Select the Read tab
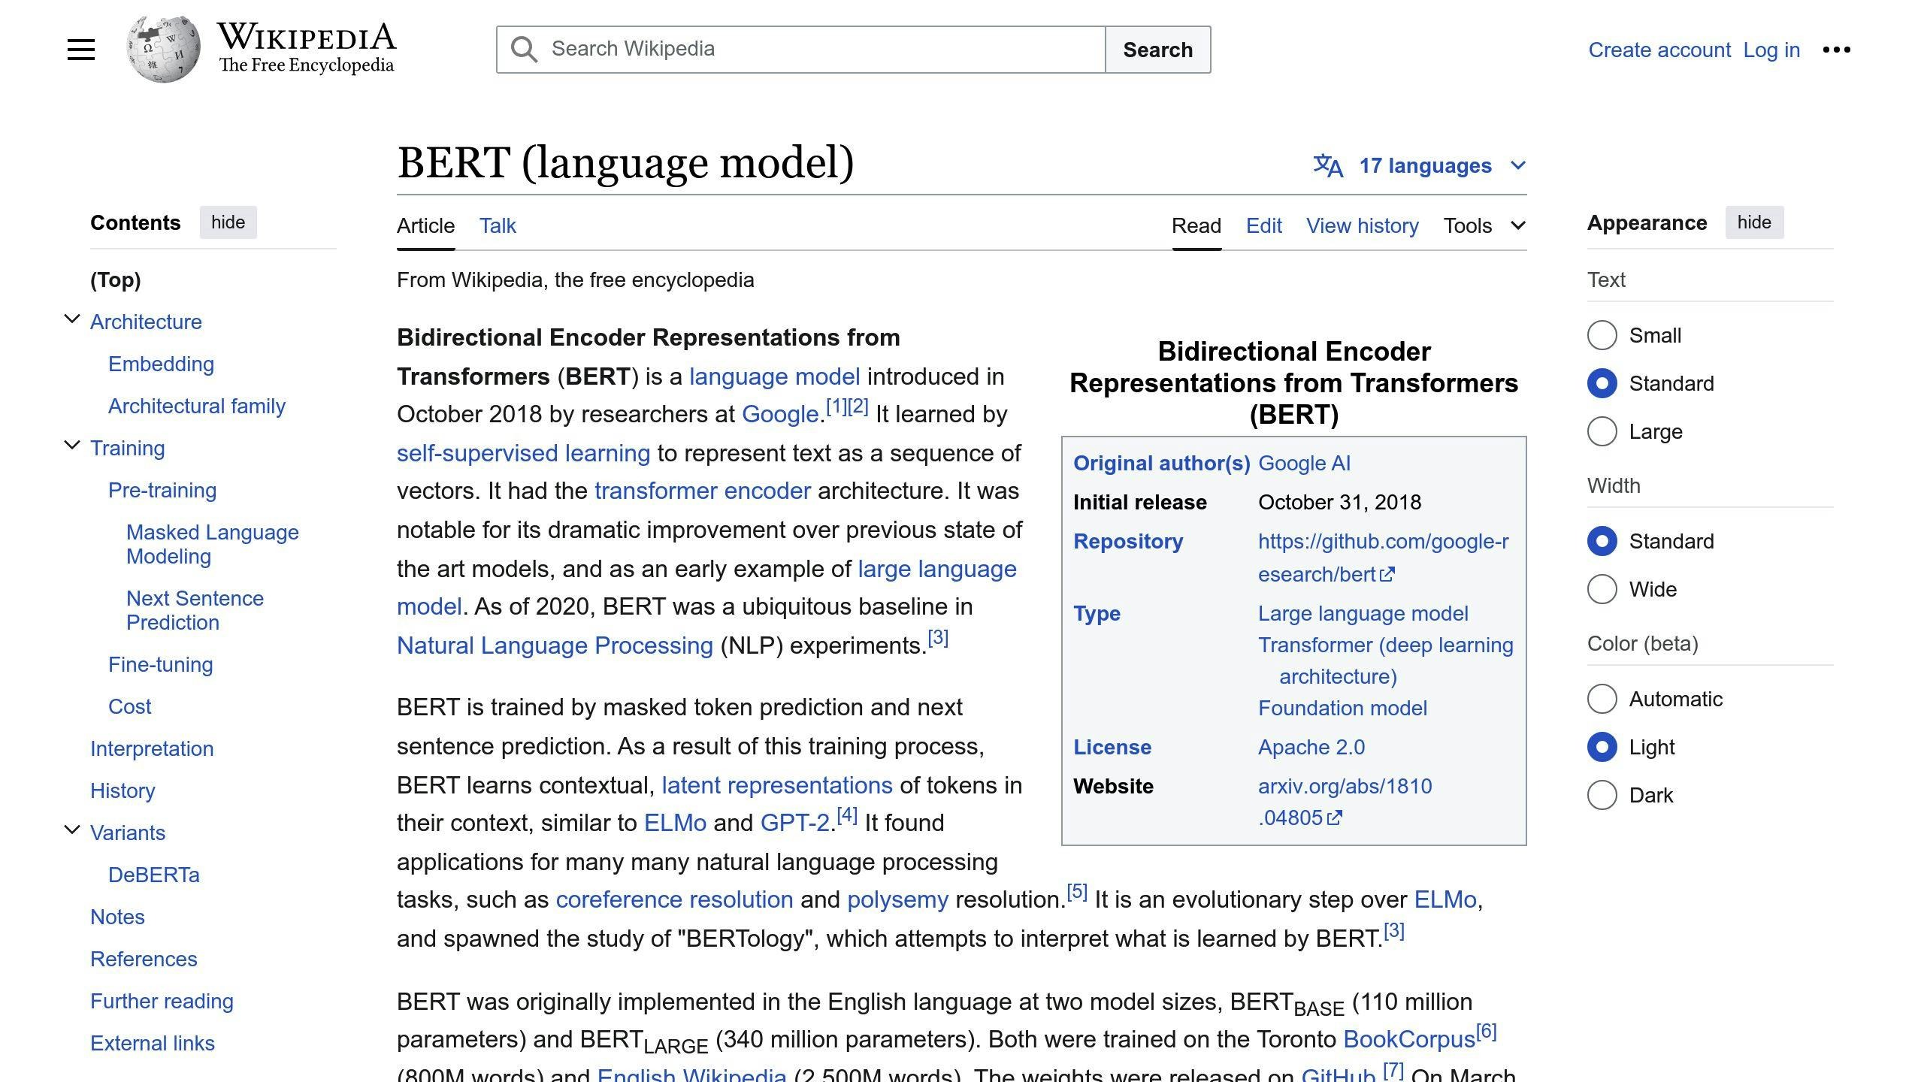 click(1196, 225)
